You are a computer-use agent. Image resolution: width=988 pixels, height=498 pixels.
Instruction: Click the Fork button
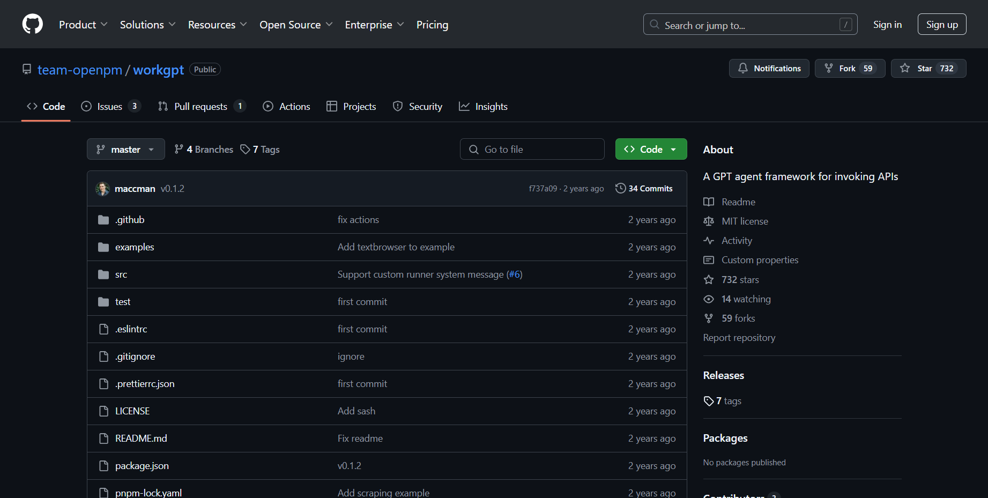click(850, 68)
